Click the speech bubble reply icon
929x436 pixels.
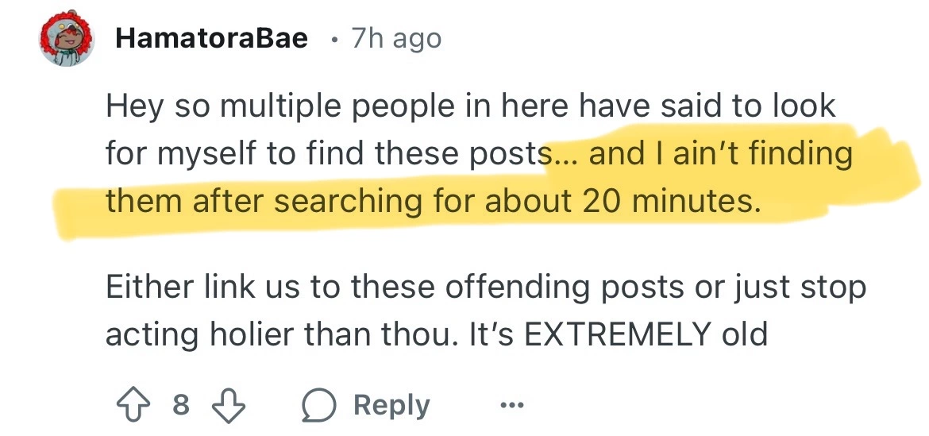[319, 406]
